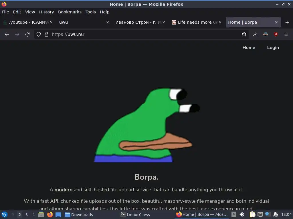This screenshot has width=293, height=219.
Task: Open the network monitor tray icon
Action: (x=260, y=215)
